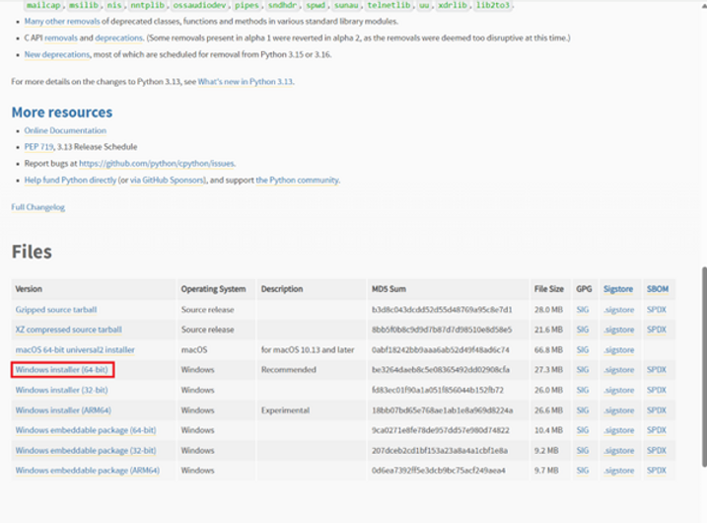707x523 pixels.
Task: Follow Help fund Python directly link
Action: (70, 180)
